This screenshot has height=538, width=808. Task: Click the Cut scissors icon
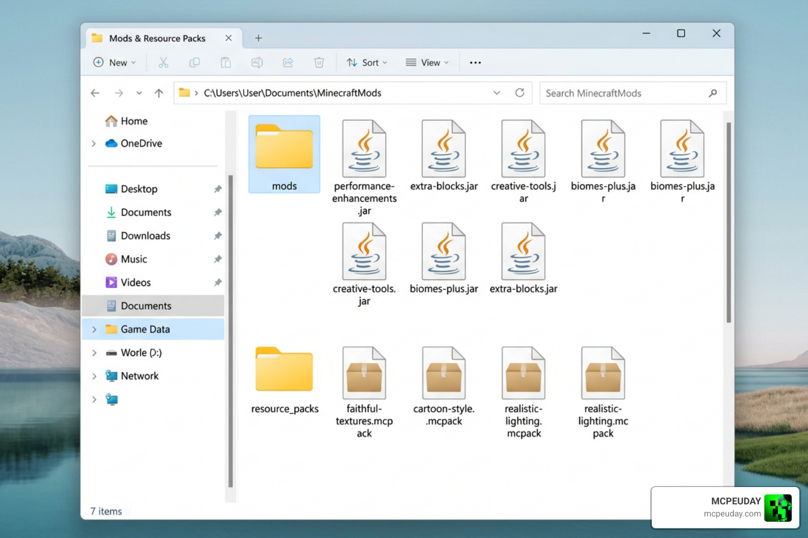click(164, 63)
